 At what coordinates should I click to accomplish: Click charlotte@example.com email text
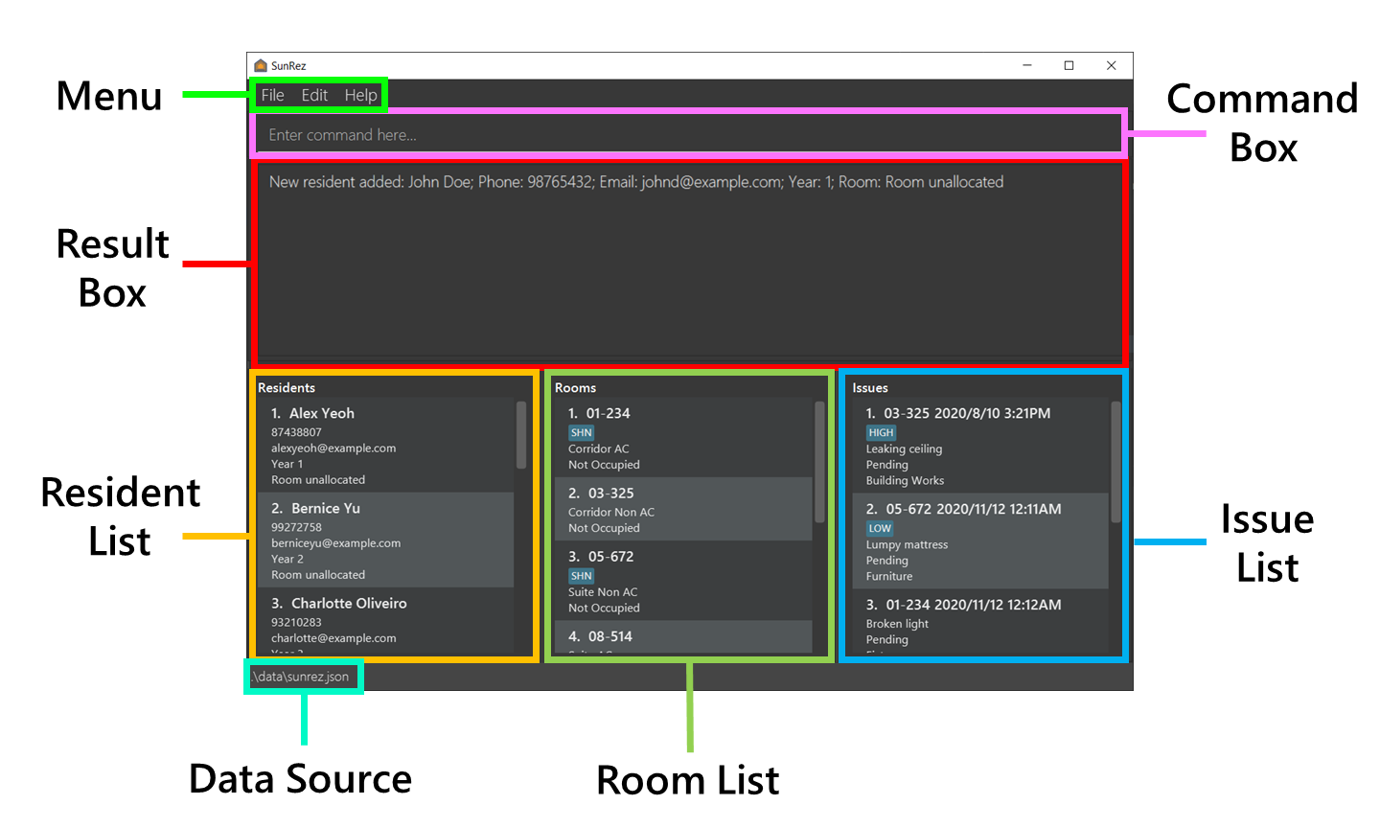pos(333,638)
